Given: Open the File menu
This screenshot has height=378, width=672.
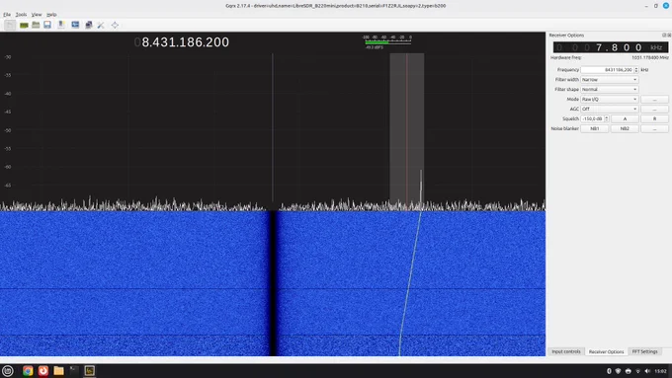Looking at the screenshot, I should 7,15.
